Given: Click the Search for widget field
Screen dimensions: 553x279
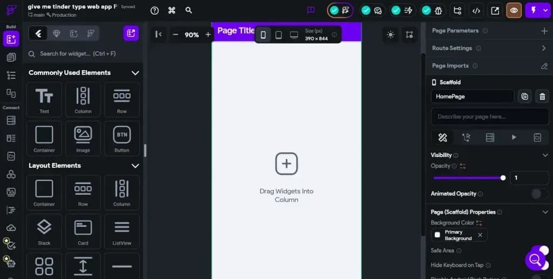Looking at the screenshot, I should [83, 53].
